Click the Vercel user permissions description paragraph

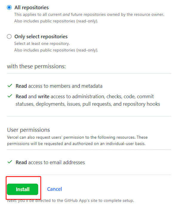(x=77, y=140)
